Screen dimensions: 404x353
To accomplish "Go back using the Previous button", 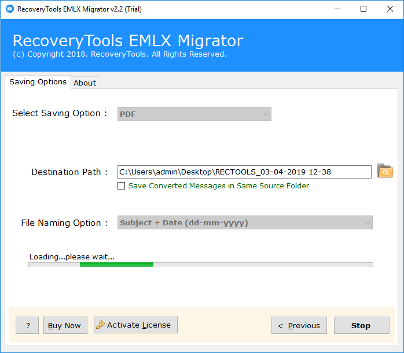I will coord(299,325).
